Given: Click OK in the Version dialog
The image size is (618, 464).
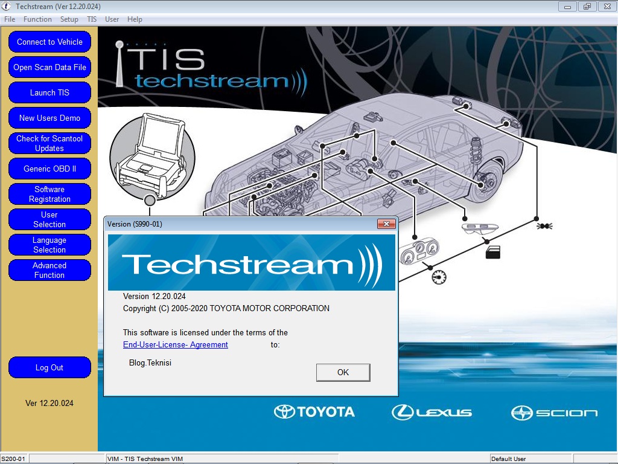Looking at the screenshot, I should coord(343,372).
